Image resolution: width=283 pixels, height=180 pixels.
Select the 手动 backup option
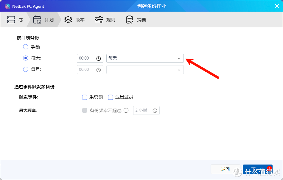(x=26, y=47)
